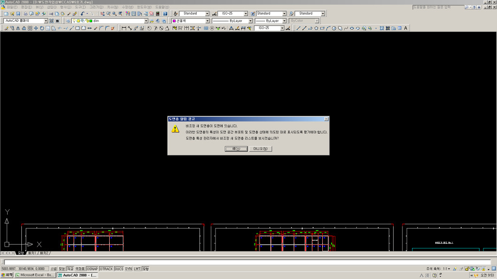This screenshot has height=279, width=497.
Task: Select the Move tool in modify toolbar
Action: [36, 29]
